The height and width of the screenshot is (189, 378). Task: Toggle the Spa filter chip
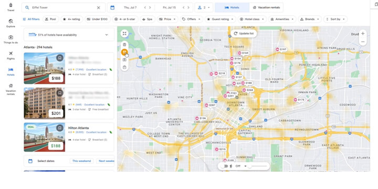(x=148, y=19)
